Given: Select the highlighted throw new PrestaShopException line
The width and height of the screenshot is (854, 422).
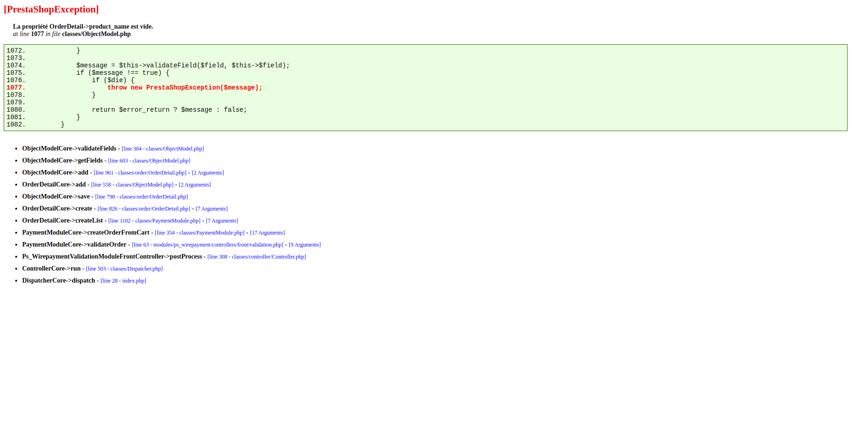Looking at the screenshot, I should pos(185,87).
